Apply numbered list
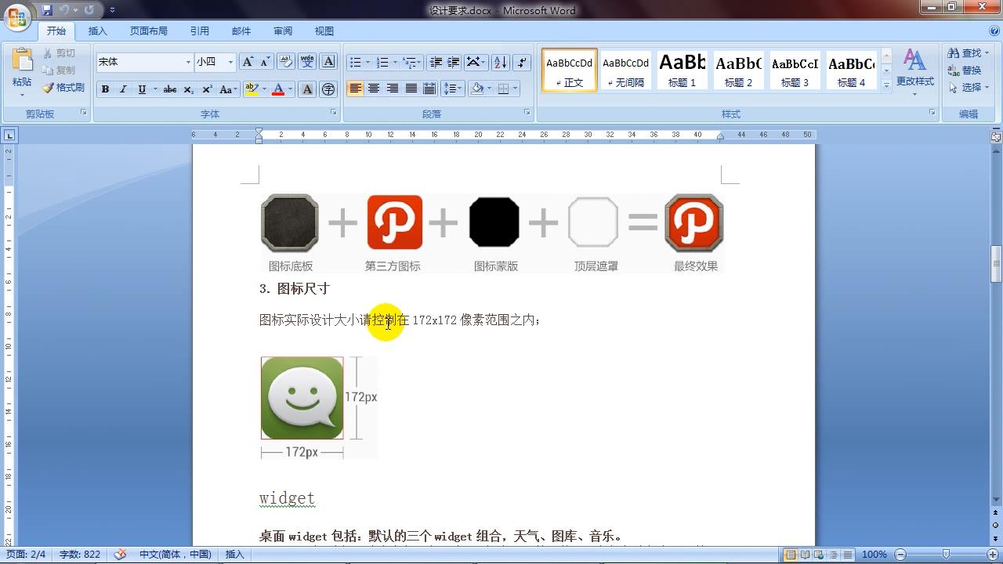Screen dimensions: 1003x564 coord(382,62)
